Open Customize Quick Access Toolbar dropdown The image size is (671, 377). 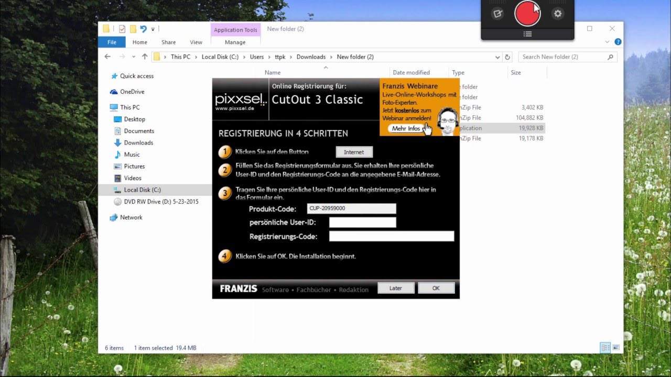click(153, 29)
